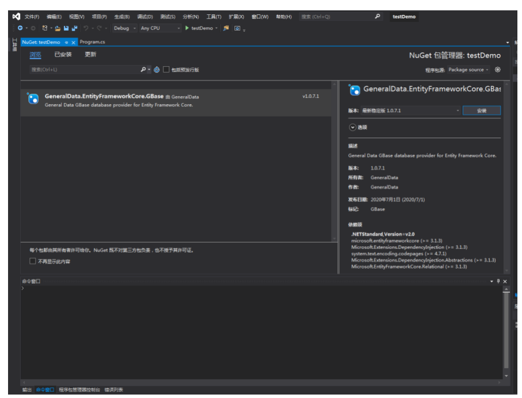Click the command window vertical scrollbar
Viewport: 522px width, 398px height.
click(506, 330)
